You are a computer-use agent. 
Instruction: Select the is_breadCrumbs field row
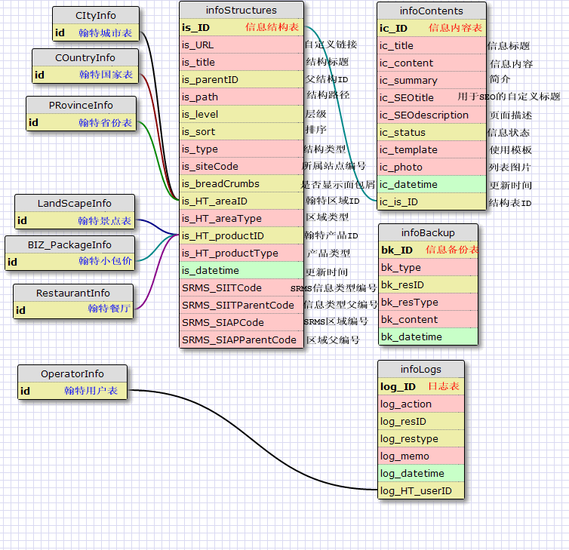tap(241, 183)
